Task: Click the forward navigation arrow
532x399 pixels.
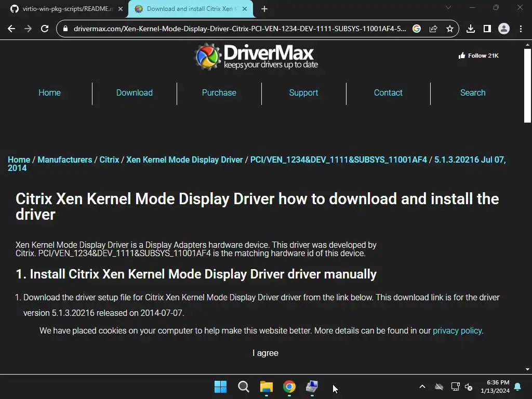Action: click(x=28, y=29)
